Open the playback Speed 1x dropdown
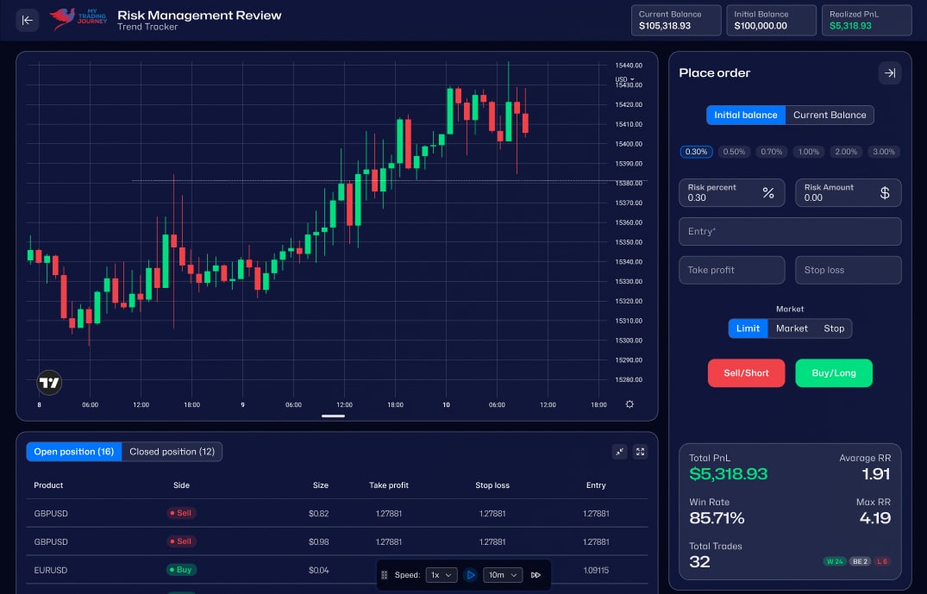The height and width of the screenshot is (594, 927). point(441,575)
